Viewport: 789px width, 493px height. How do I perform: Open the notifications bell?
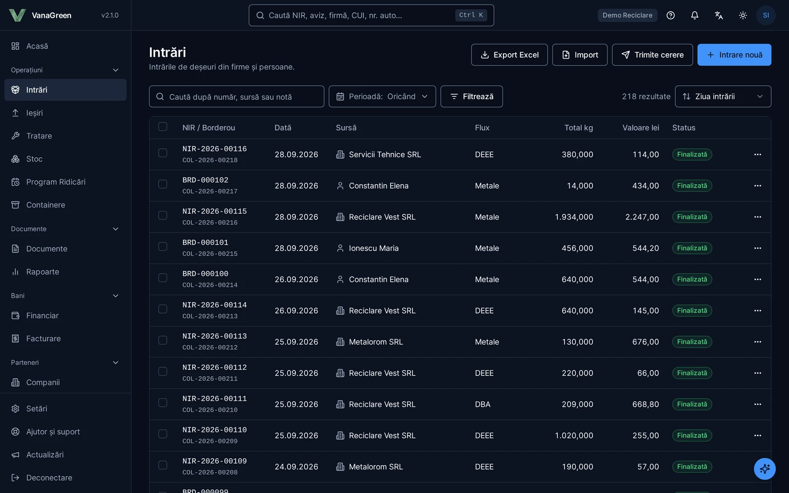tap(694, 15)
